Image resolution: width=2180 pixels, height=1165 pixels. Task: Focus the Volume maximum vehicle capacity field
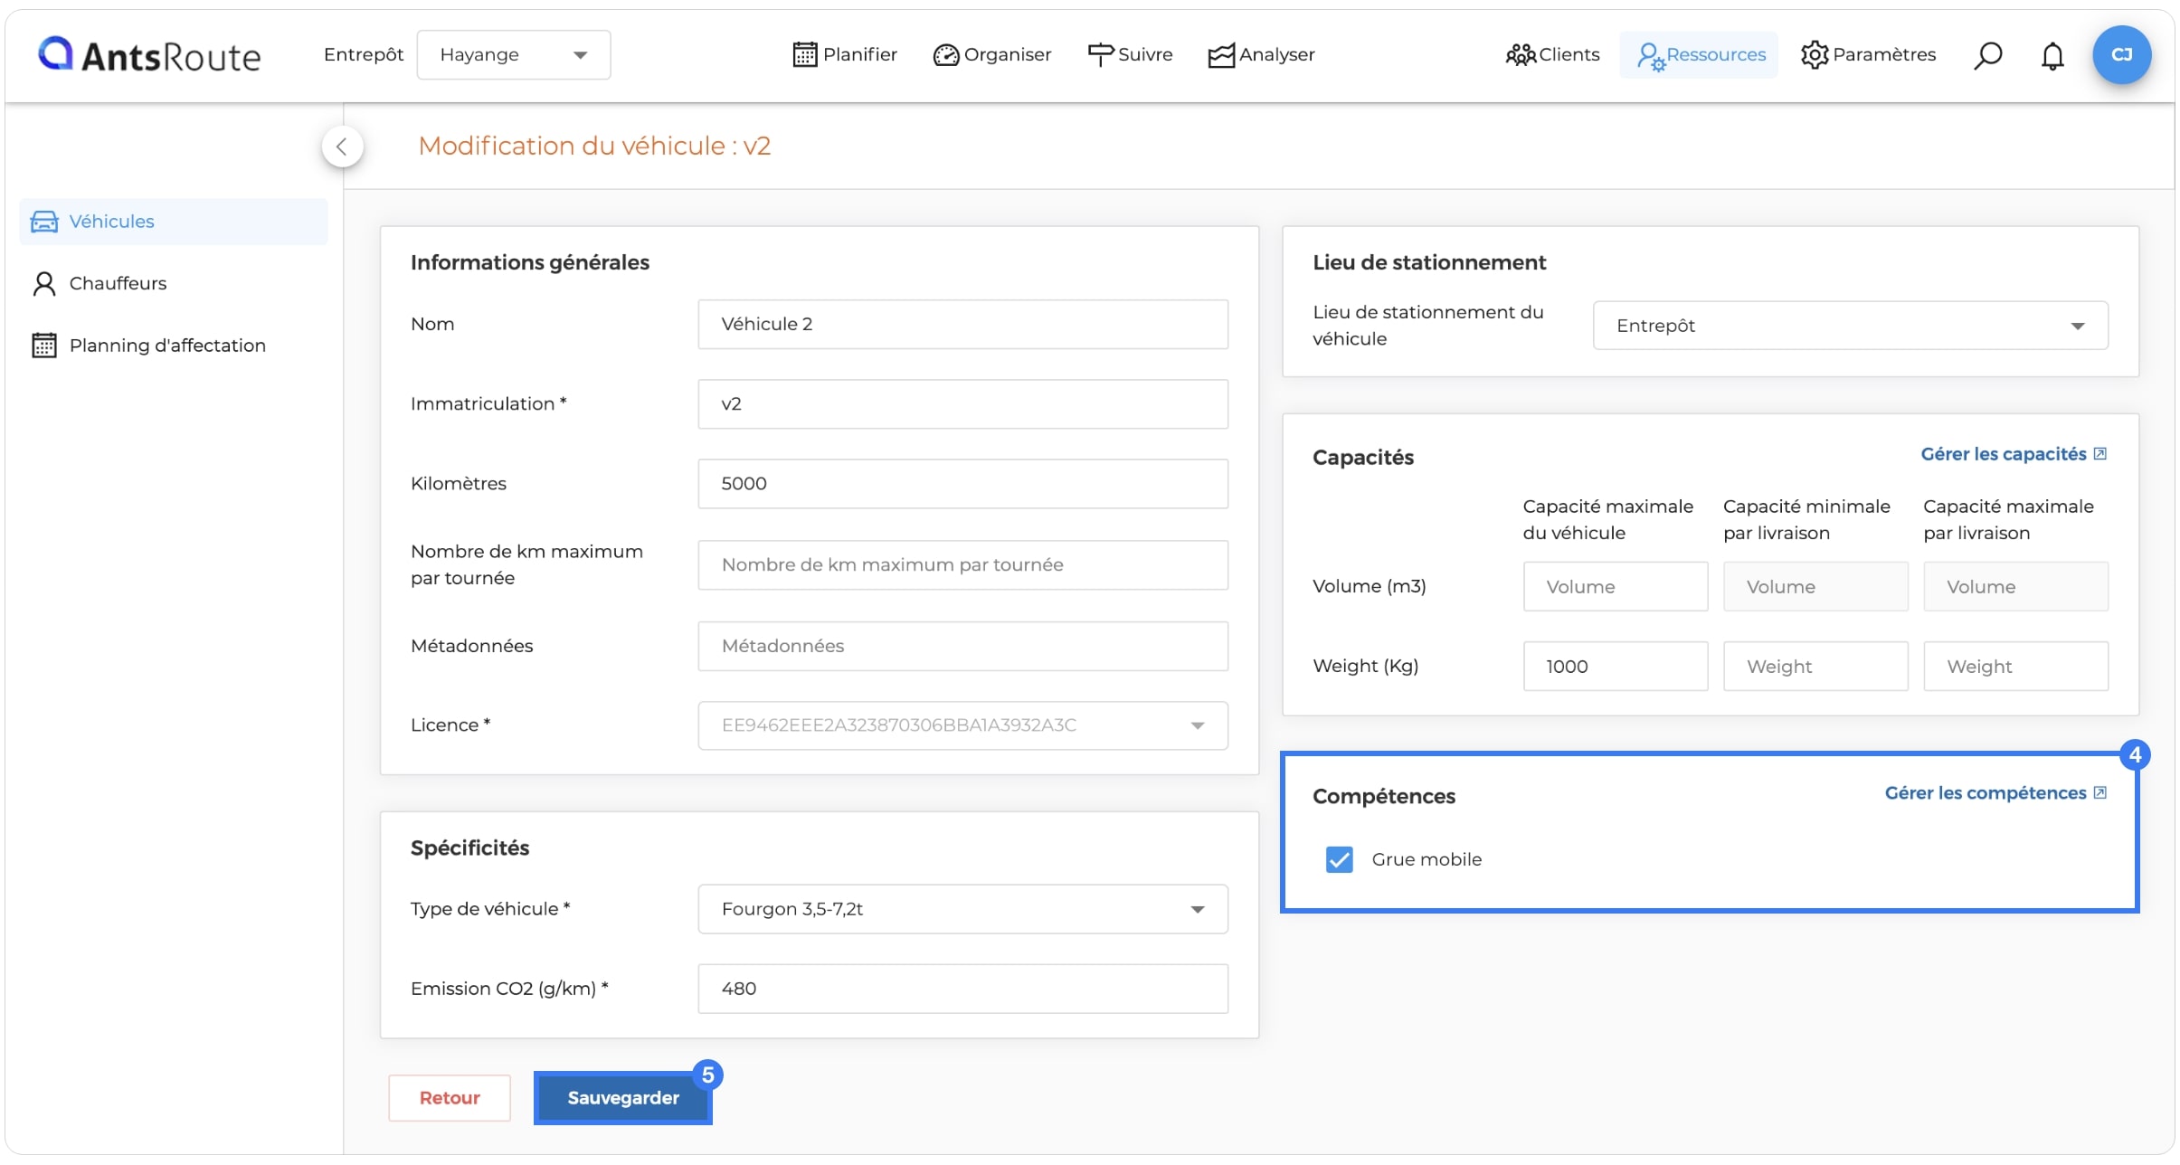pyautogui.click(x=1616, y=587)
